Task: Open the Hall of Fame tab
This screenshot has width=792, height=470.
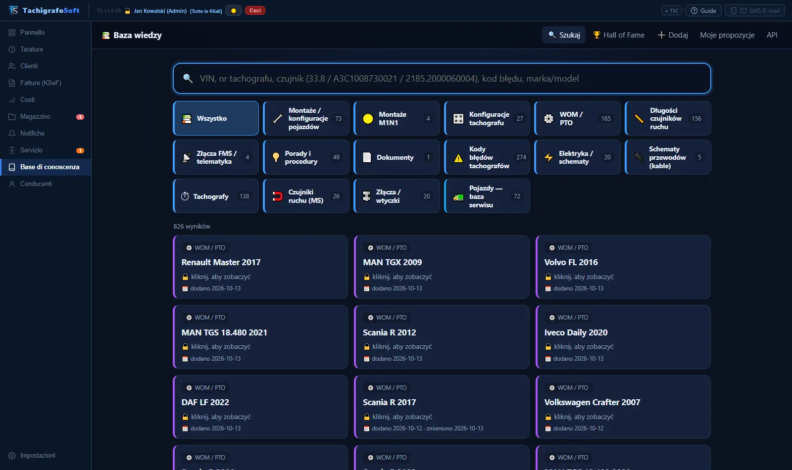Action: pos(619,35)
